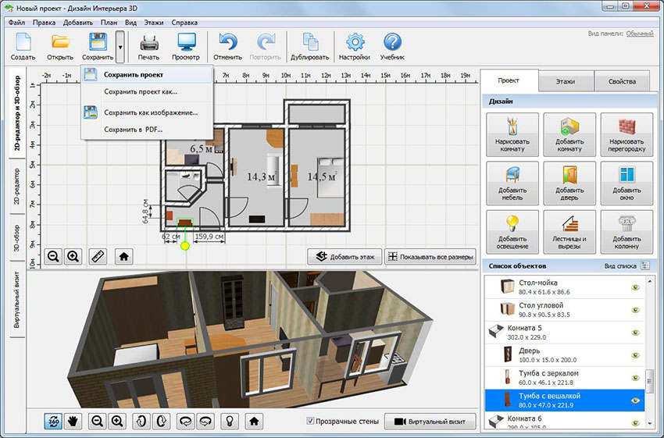
Task: Click the Добавить дверь button
Action: 569,183
